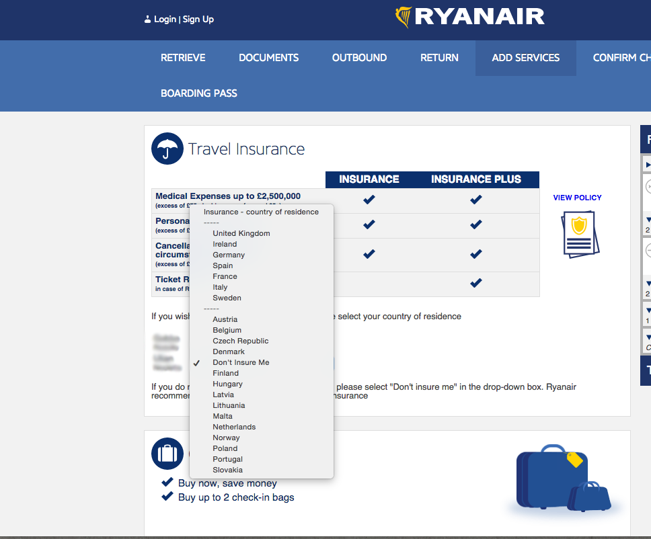Click the user profile icon beside Login
The width and height of the screenshot is (651, 539).
click(147, 19)
